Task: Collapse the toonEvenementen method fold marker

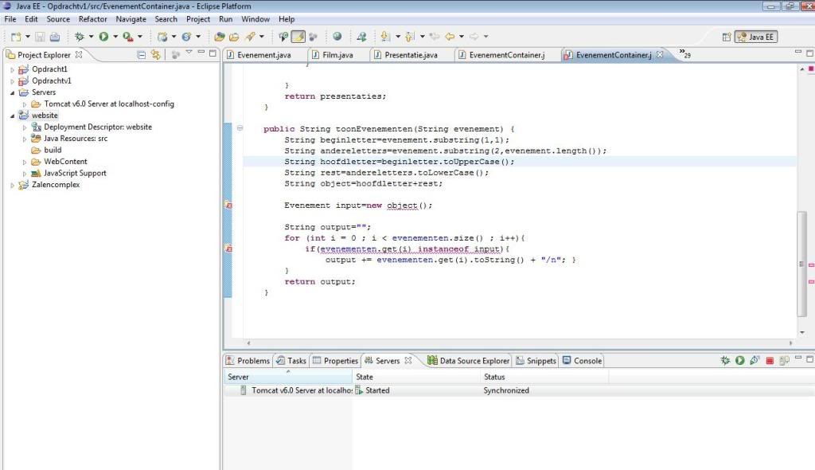Action: [x=240, y=128]
